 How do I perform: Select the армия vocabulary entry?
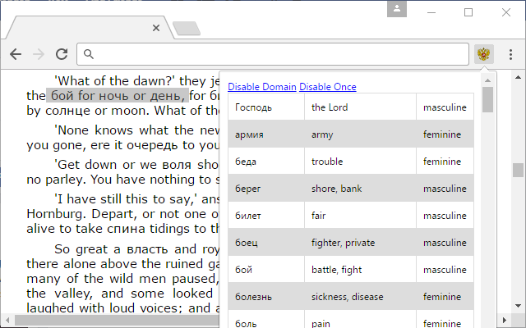[250, 134]
